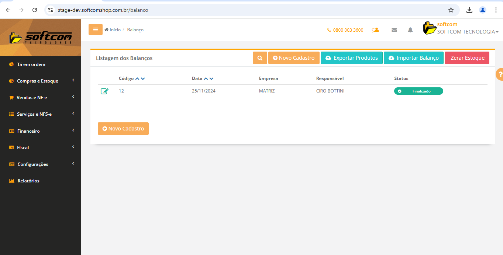Toggle the hamburger sidebar menu button
Viewport: 503px width, 255px height.
tap(96, 29)
